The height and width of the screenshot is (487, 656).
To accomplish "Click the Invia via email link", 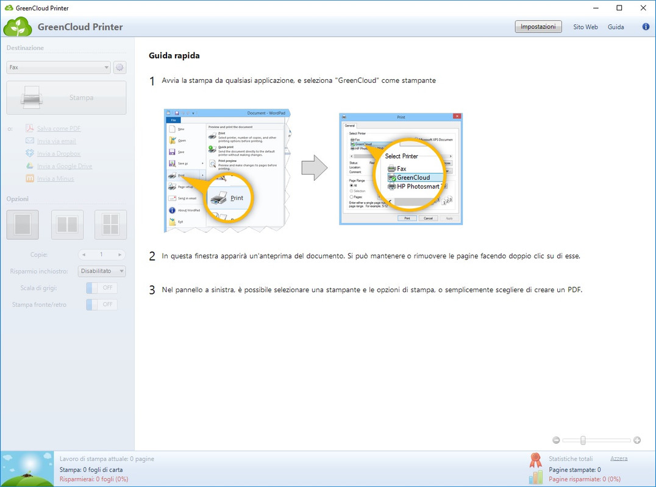I will pos(57,141).
